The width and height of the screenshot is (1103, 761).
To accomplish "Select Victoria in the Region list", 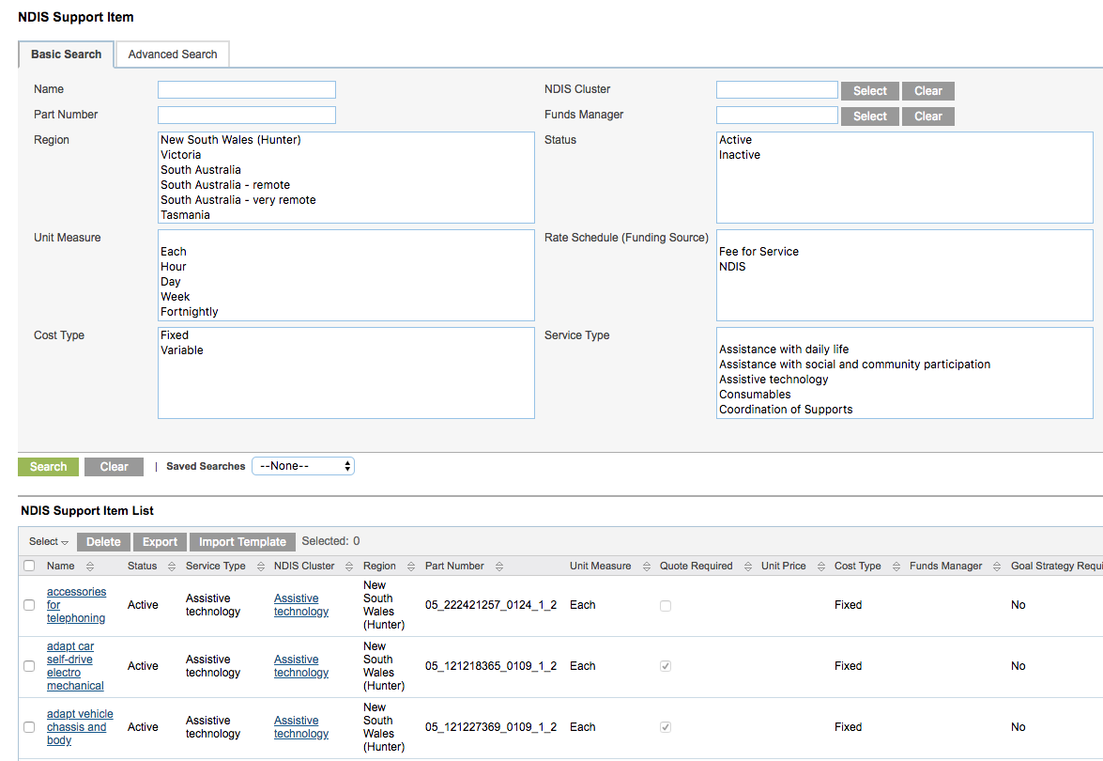I will pyautogui.click(x=181, y=155).
